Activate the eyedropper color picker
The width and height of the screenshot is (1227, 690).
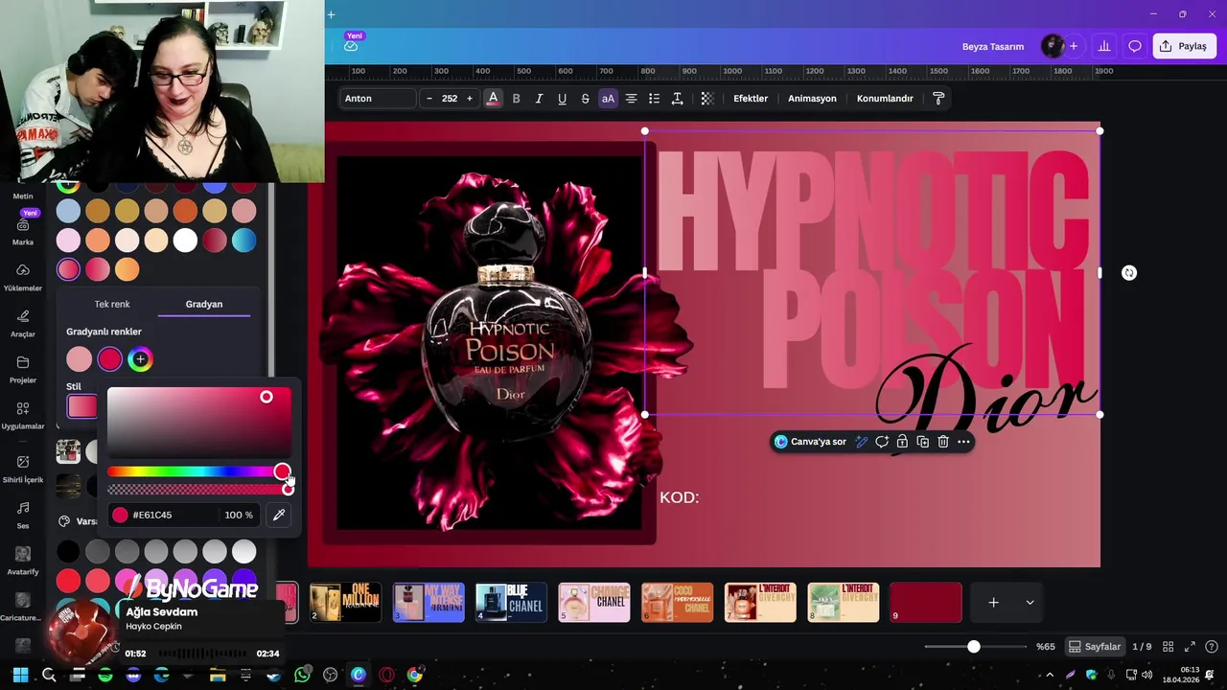click(279, 515)
